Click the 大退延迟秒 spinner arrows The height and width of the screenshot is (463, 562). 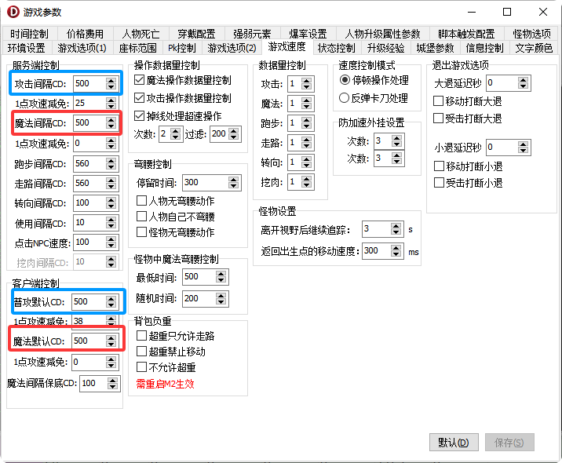pyautogui.click(x=524, y=83)
